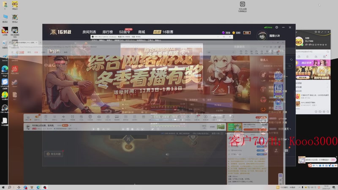Open the white document icon under OBS Studio
338x190 pixels.
(x=5, y=122)
